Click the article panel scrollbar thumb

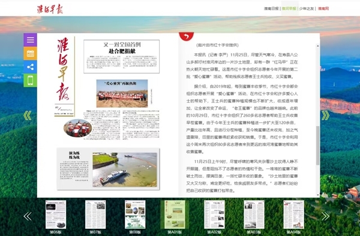(x=318, y=146)
